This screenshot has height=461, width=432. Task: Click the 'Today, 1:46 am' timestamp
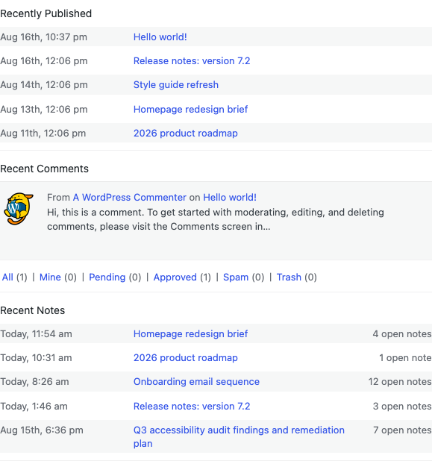34,407
